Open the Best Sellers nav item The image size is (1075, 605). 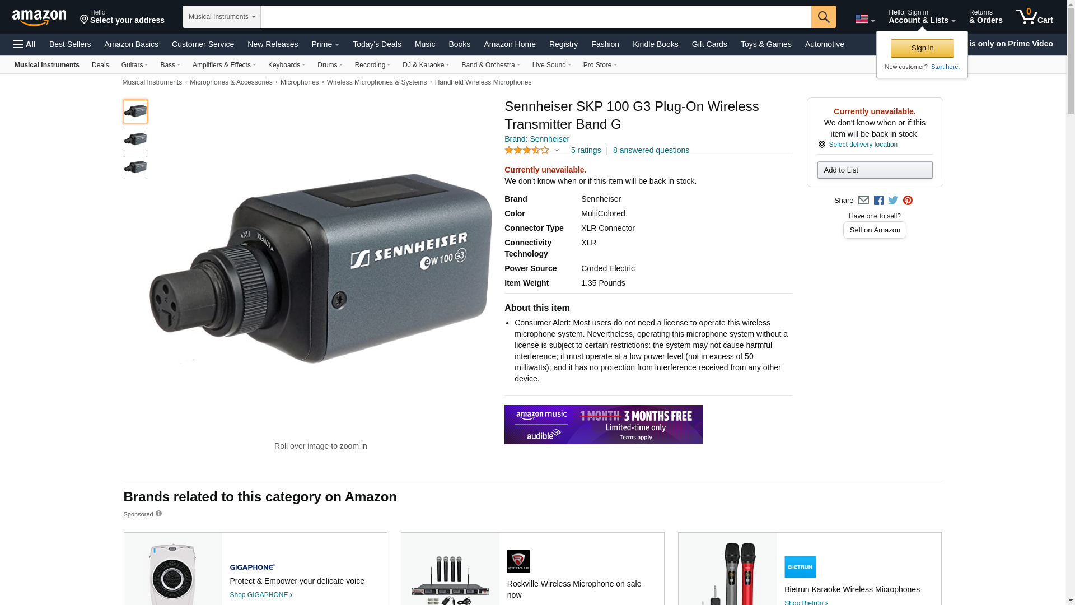click(x=70, y=44)
